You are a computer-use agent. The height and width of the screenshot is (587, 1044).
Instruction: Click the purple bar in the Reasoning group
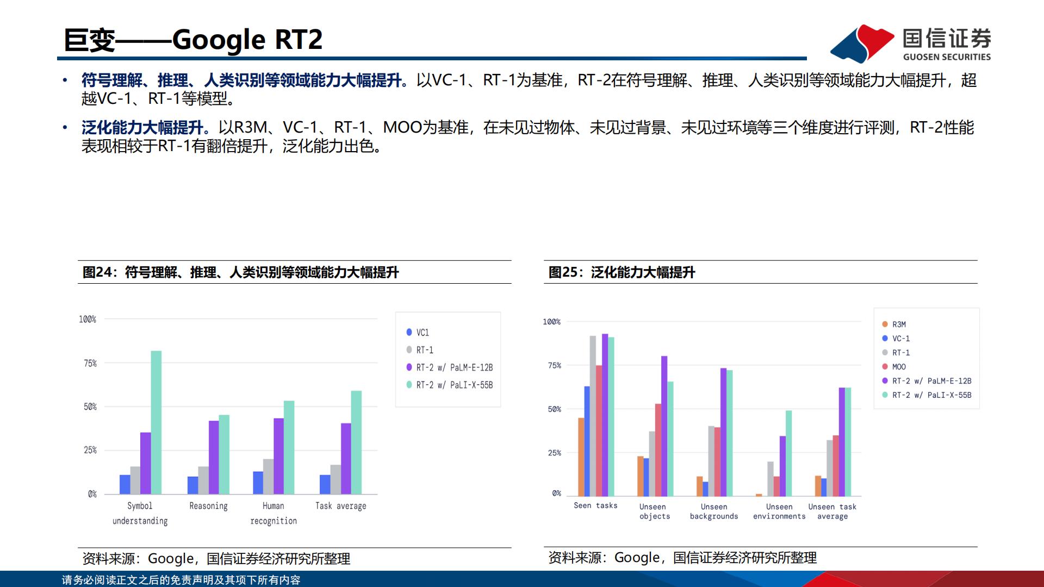214,457
